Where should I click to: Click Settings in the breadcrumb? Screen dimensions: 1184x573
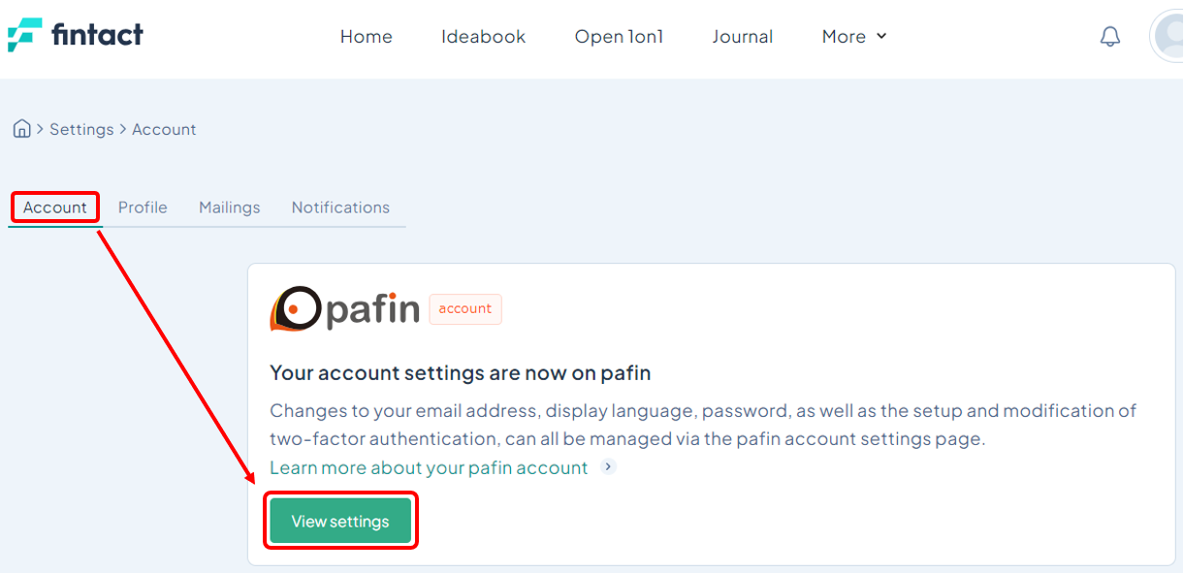click(x=81, y=129)
